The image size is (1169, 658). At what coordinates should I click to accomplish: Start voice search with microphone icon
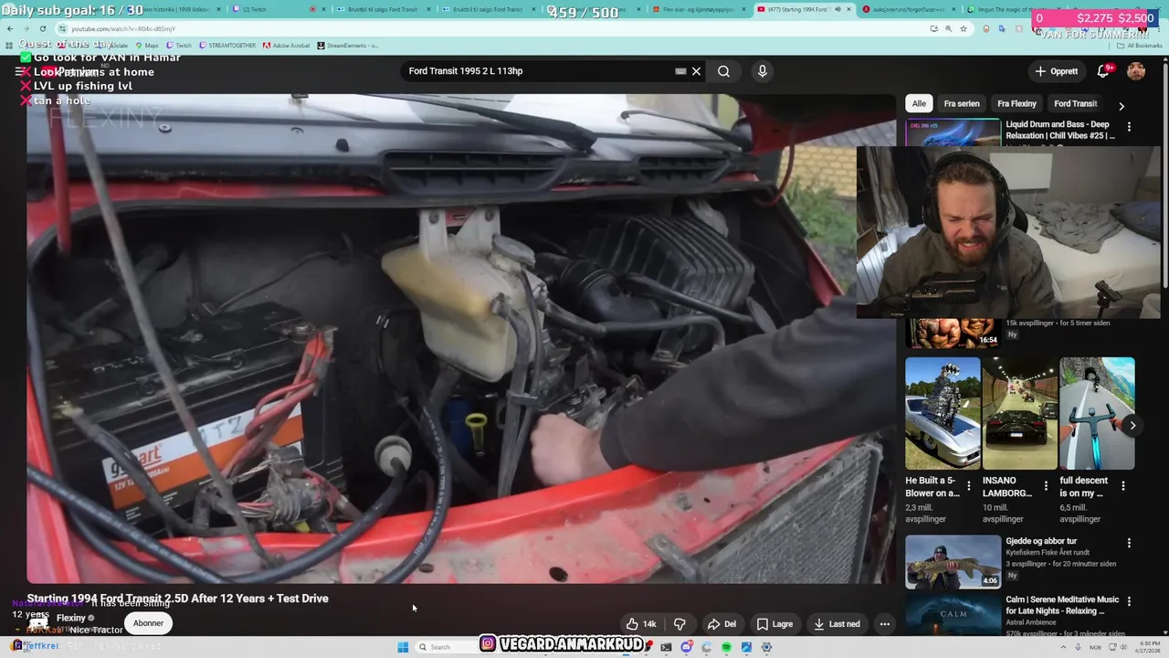[763, 71]
